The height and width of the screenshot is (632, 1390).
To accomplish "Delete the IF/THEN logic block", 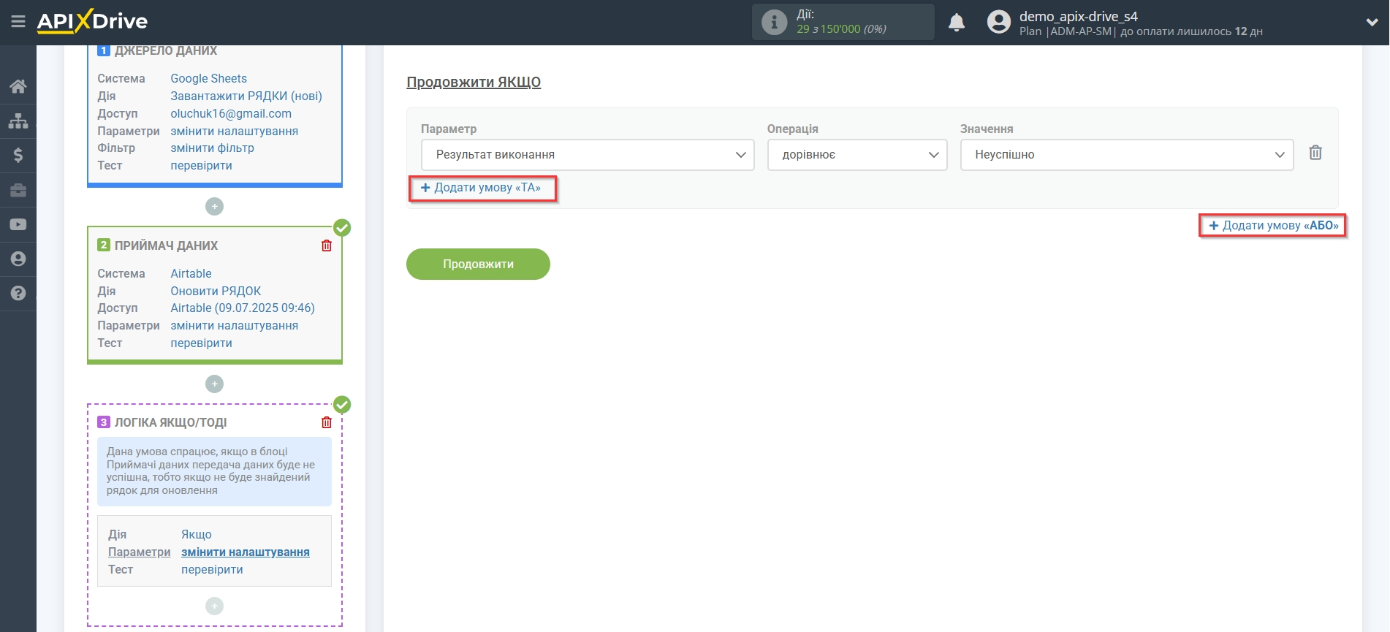I will [x=327, y=422].
